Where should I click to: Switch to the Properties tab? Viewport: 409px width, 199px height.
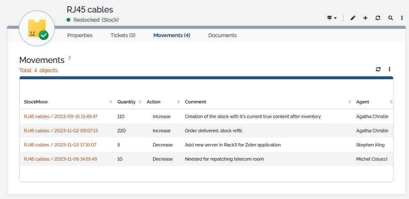pyautogui.click(x=80, y=35)
